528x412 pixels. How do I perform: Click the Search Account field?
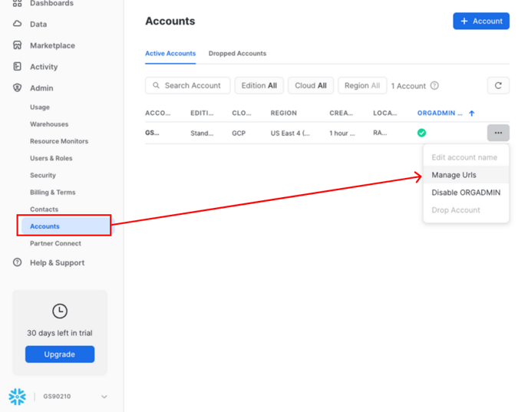coord(187,85)
